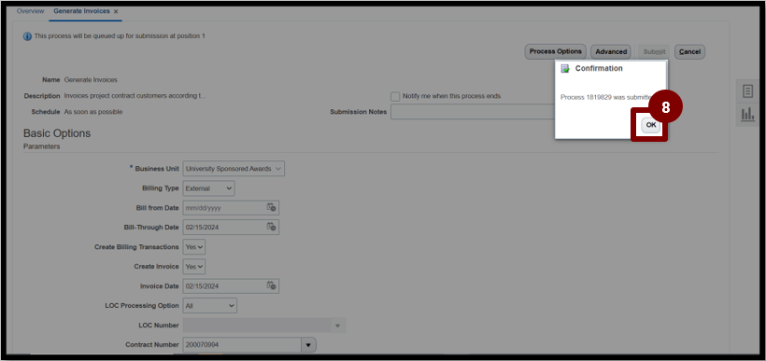Open the Invoice Date calendar picker
766x361 pixels.
pos(271,285)
